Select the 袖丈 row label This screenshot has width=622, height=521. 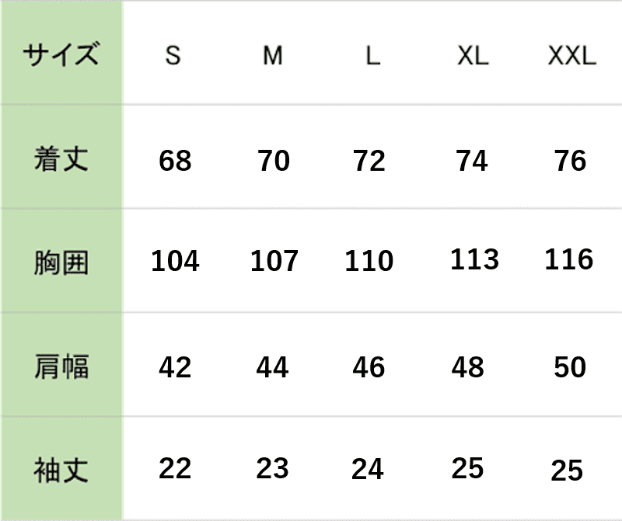pos(61,470)
